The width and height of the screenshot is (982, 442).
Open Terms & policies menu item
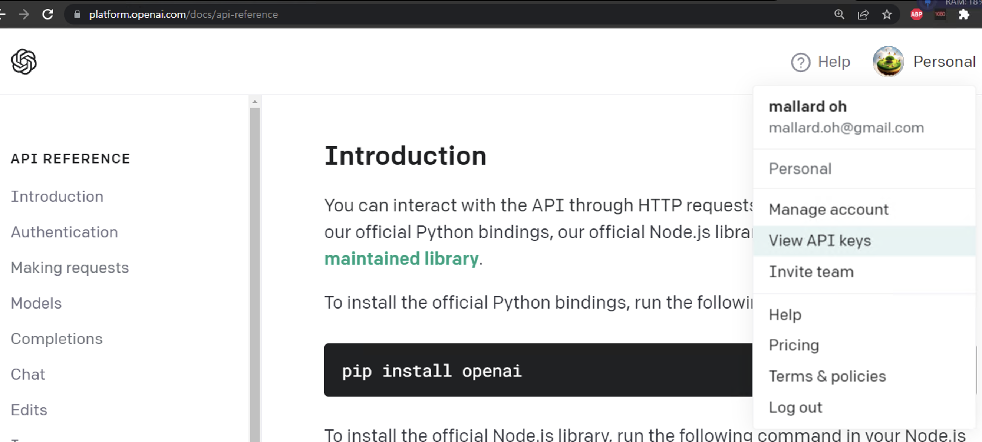click(x=827, y=376)
